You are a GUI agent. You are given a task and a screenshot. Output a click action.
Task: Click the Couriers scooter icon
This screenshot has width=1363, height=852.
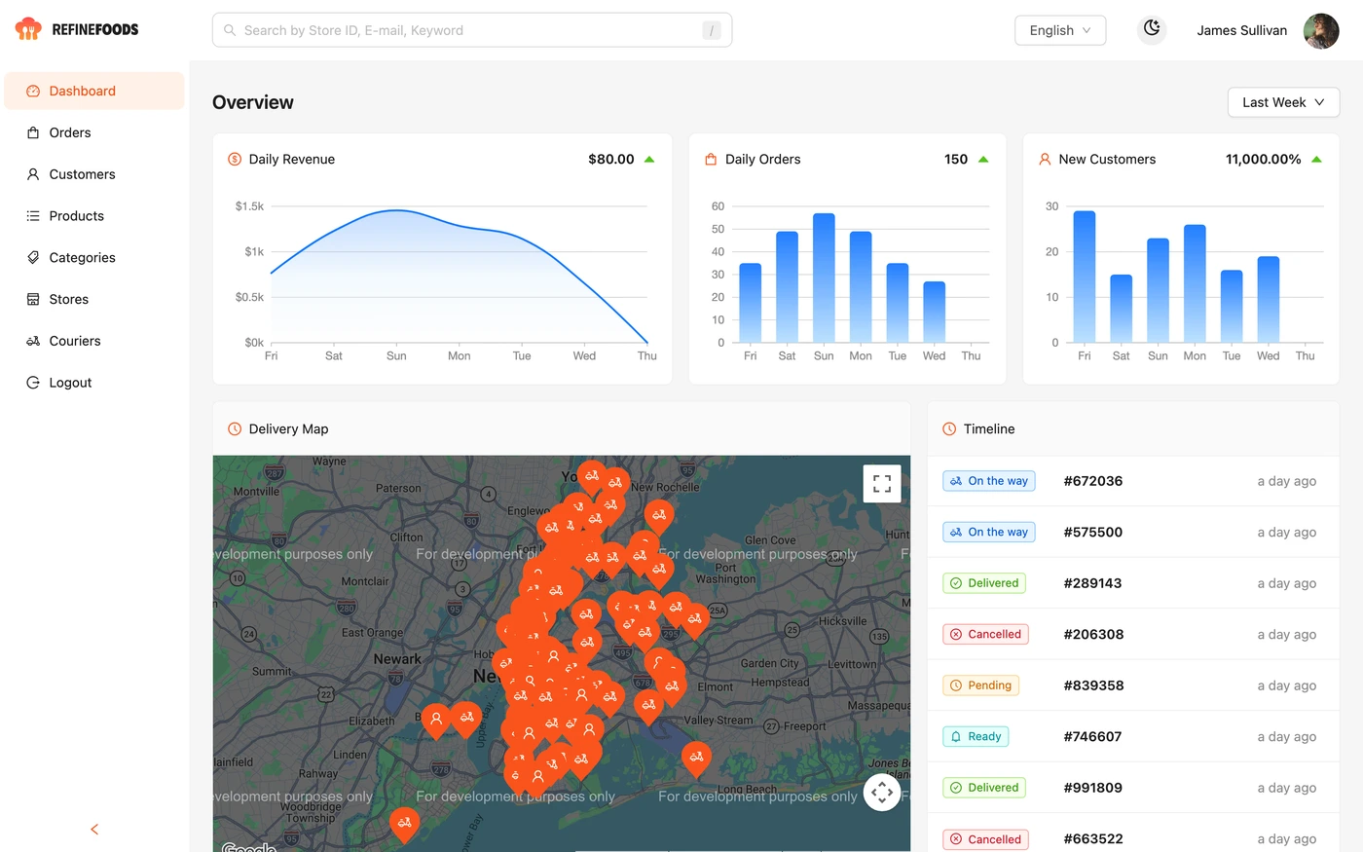pyautogui.click(x=33, y=341)
